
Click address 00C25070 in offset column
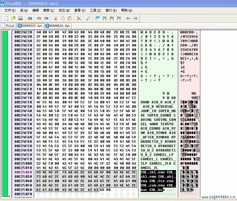click(x=23, y=194)
